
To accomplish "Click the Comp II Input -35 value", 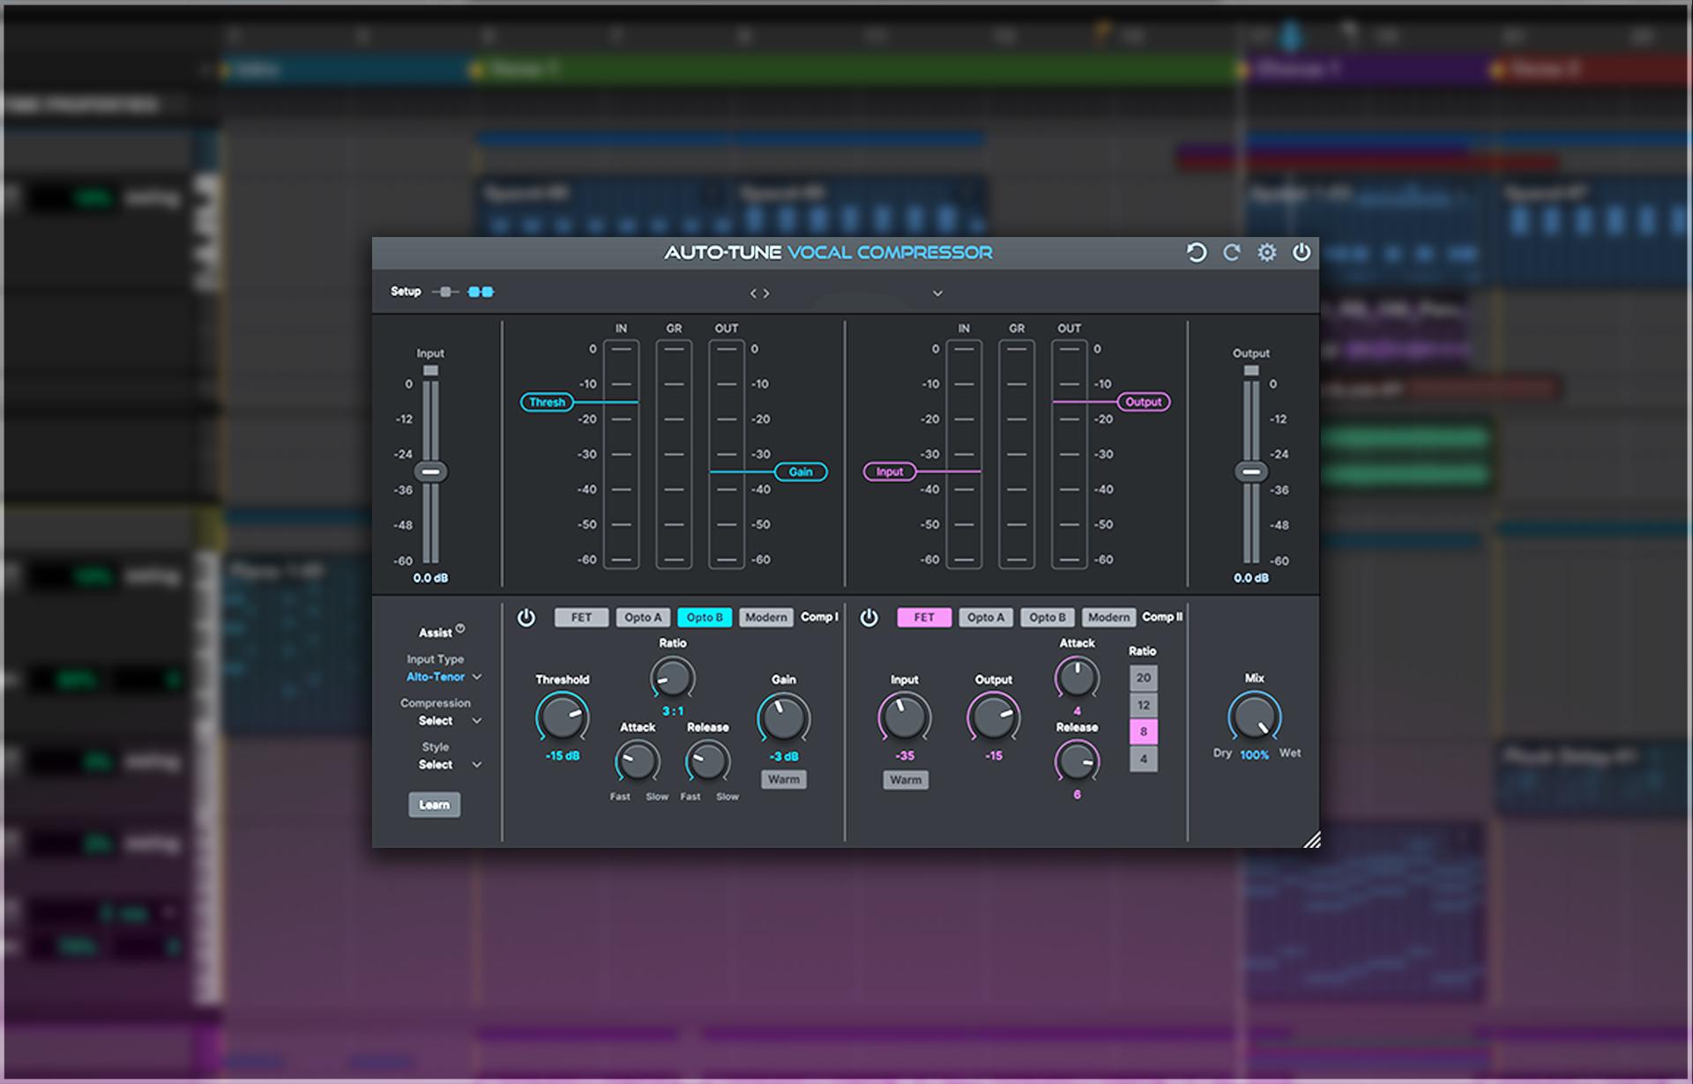I will click(x=905, y=756).
